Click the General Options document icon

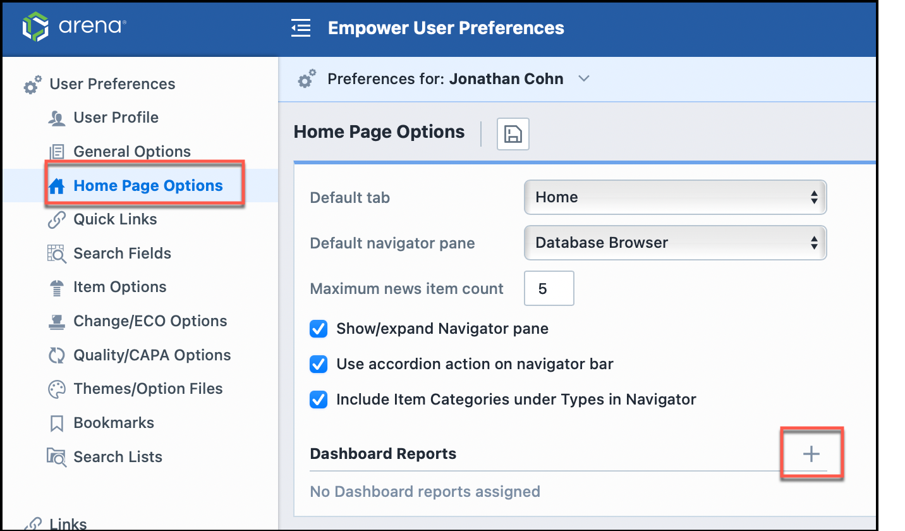click(57, 152)
